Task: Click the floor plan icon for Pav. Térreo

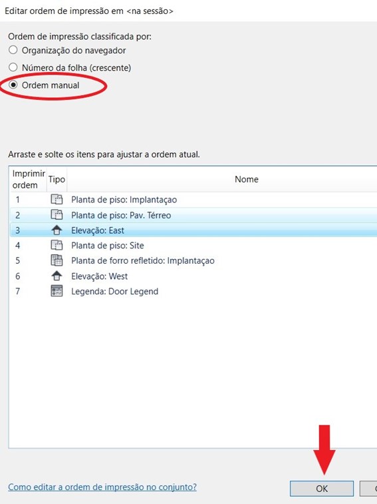Action: (57, 214)
